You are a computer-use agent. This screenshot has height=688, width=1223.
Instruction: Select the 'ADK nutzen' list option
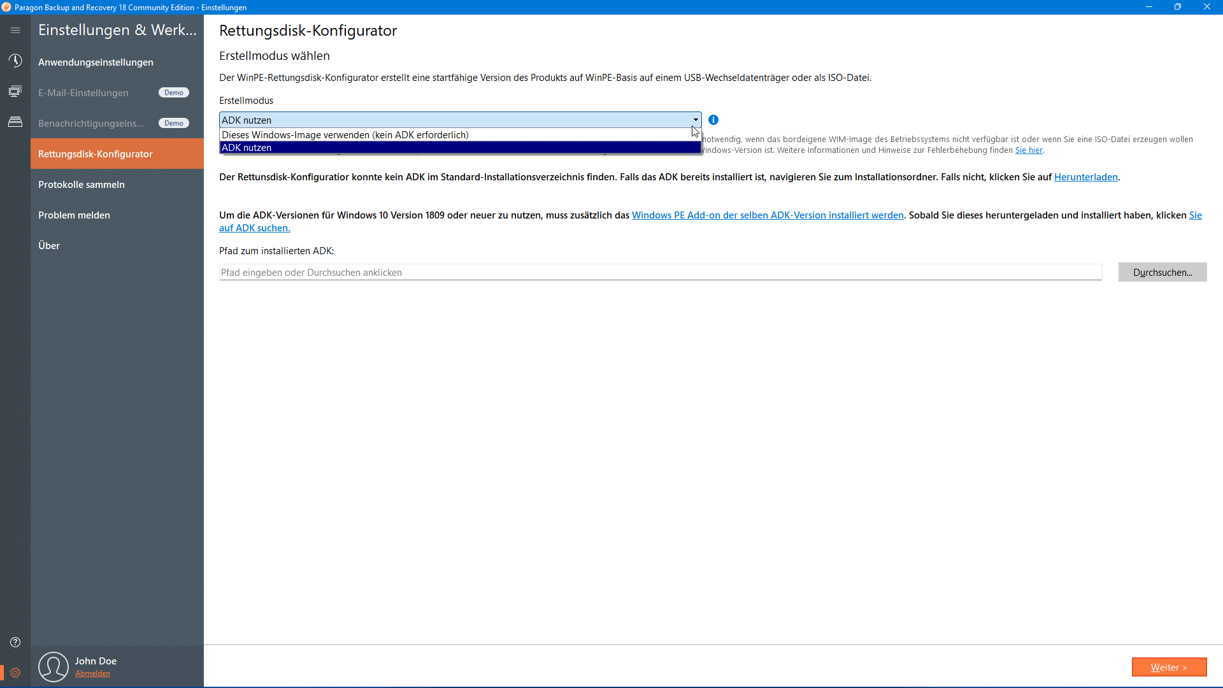coord(247,148)
